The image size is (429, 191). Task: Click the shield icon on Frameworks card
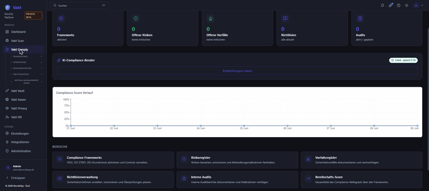pyautogui.click(x=61, y=18)
